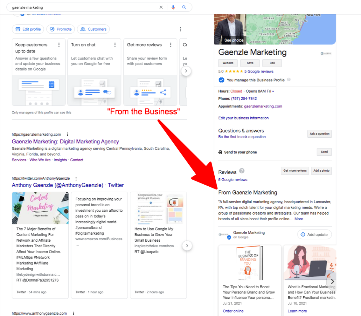This screenshot has width=361, height=316.
Task: Open the Services sitelink
Action: coord(19,160)
